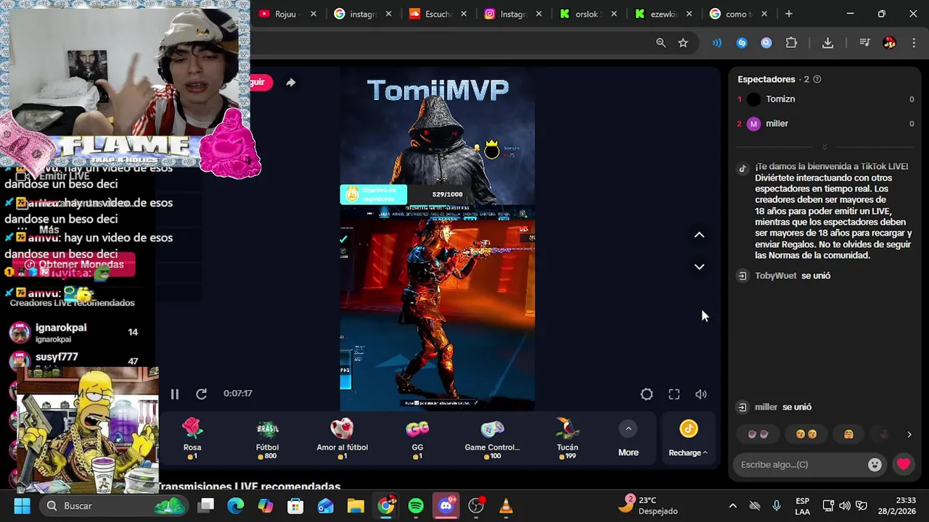This screenshot has width=929, height=522.
Task: Go to previous live with up chevron
Action: tap(699, 235)
